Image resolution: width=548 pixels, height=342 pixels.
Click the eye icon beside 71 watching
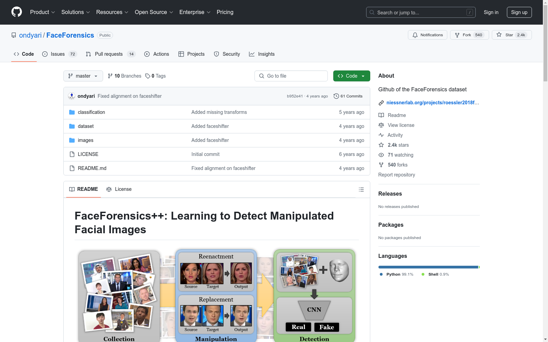(381, 155)
